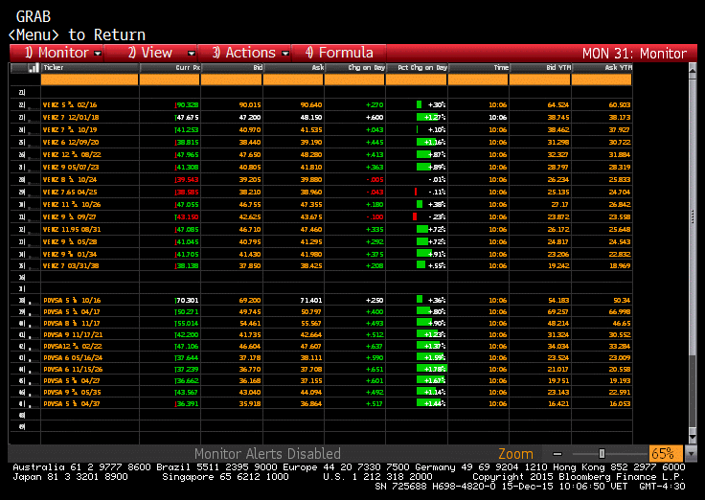Viewport: 705px width, 500px height.
Task: Select the PDVSA 6 05/16/24 ticker
Action: point(74,358)
